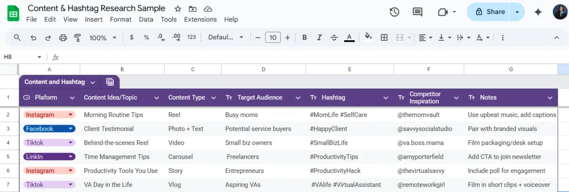Viewport: 569px width, 192px height.
Task: Select row 4 header
Action: tap(8, 143)
